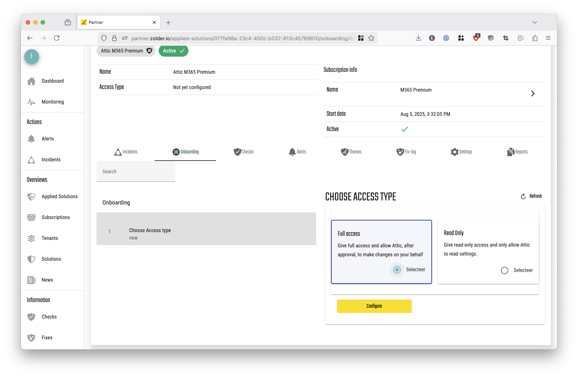Bookmark this page with star icon

coord(371,38)
